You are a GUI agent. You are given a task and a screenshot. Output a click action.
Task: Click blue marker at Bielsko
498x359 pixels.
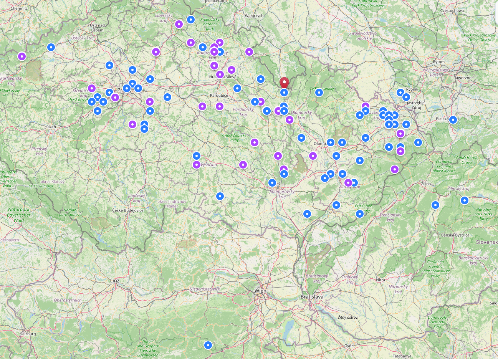click(453, 119)
